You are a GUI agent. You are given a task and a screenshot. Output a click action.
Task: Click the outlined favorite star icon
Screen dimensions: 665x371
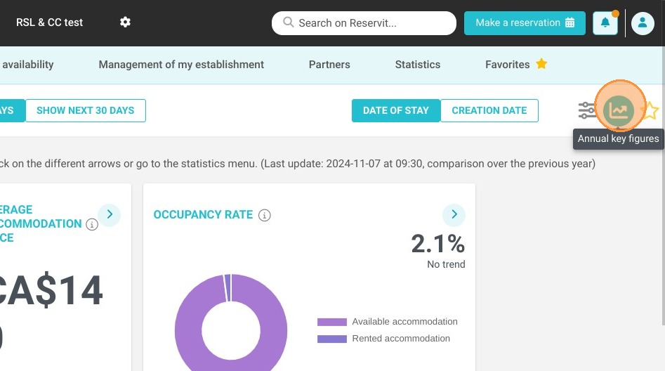pyautogui.click(x=651, y=111)
